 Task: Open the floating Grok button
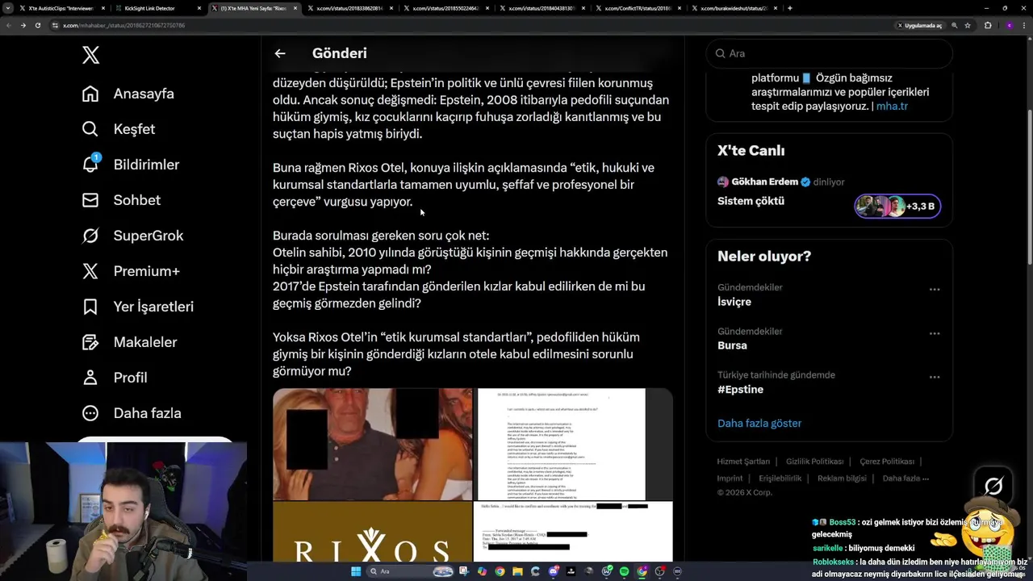click(x=993, y=486)
